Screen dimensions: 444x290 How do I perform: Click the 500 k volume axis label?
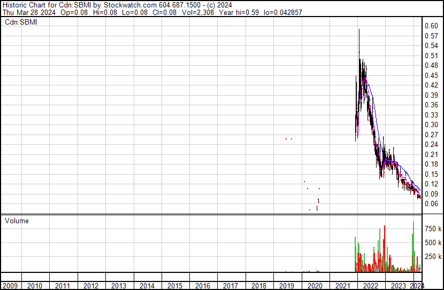click(x=433, y=242)
